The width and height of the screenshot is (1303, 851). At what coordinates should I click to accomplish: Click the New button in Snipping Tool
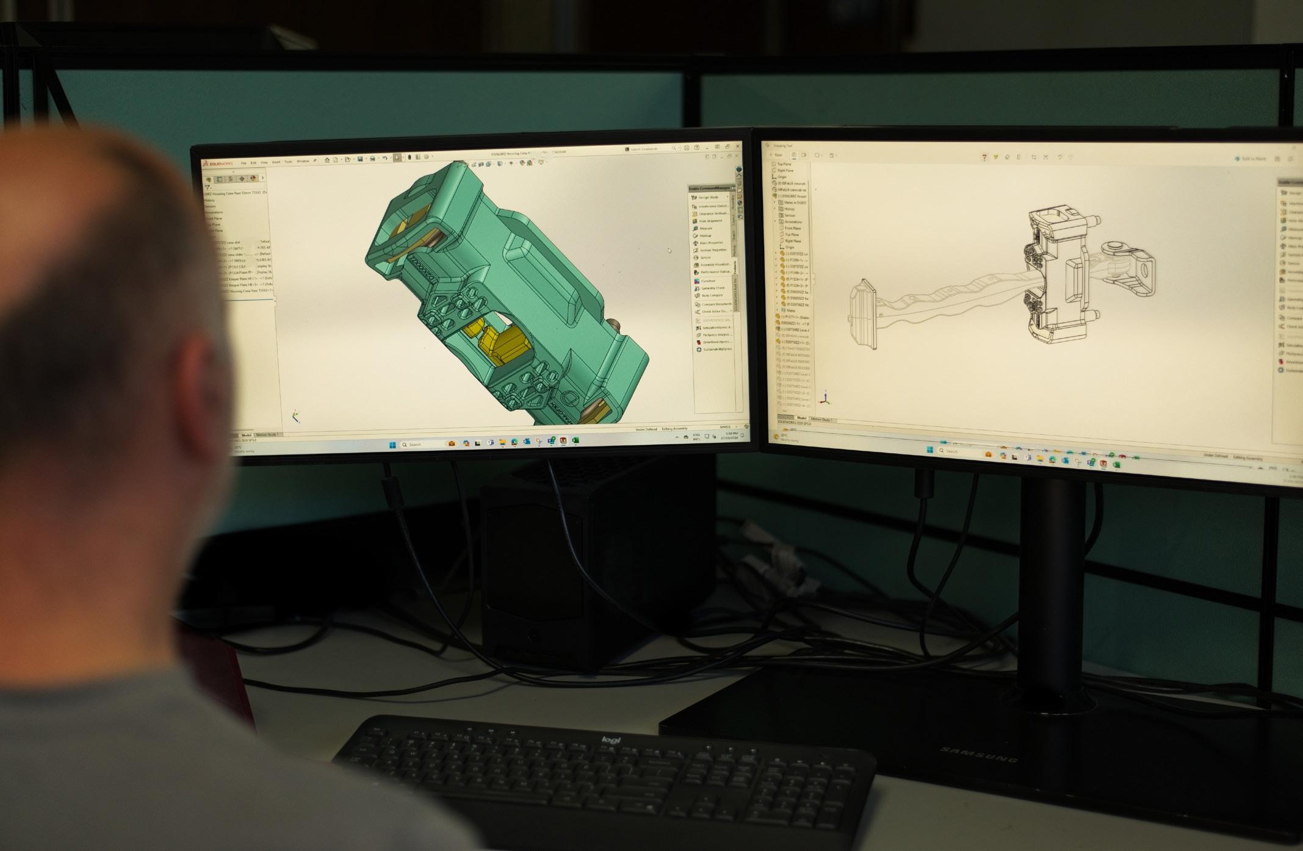click(x=776, y=155)
